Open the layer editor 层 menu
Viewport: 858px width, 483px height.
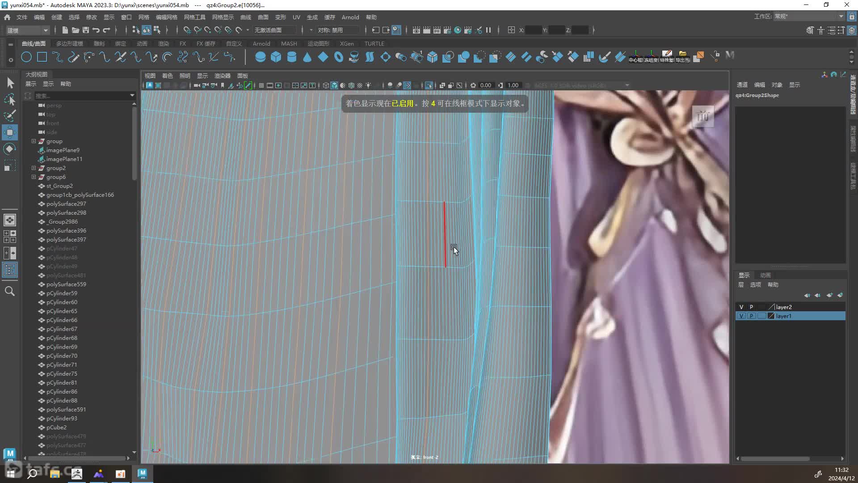point(741,285)
